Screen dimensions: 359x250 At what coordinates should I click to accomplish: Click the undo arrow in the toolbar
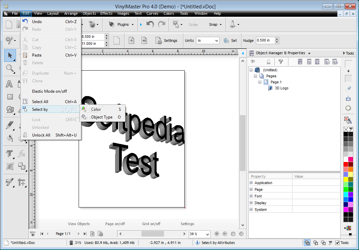(150, 24)
